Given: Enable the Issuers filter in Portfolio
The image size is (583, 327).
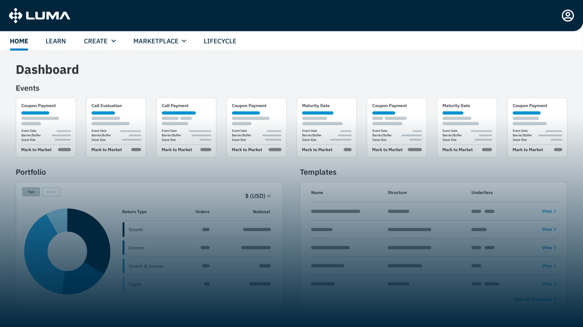Looking at the screenshot, I should click(x=51, y=192).
